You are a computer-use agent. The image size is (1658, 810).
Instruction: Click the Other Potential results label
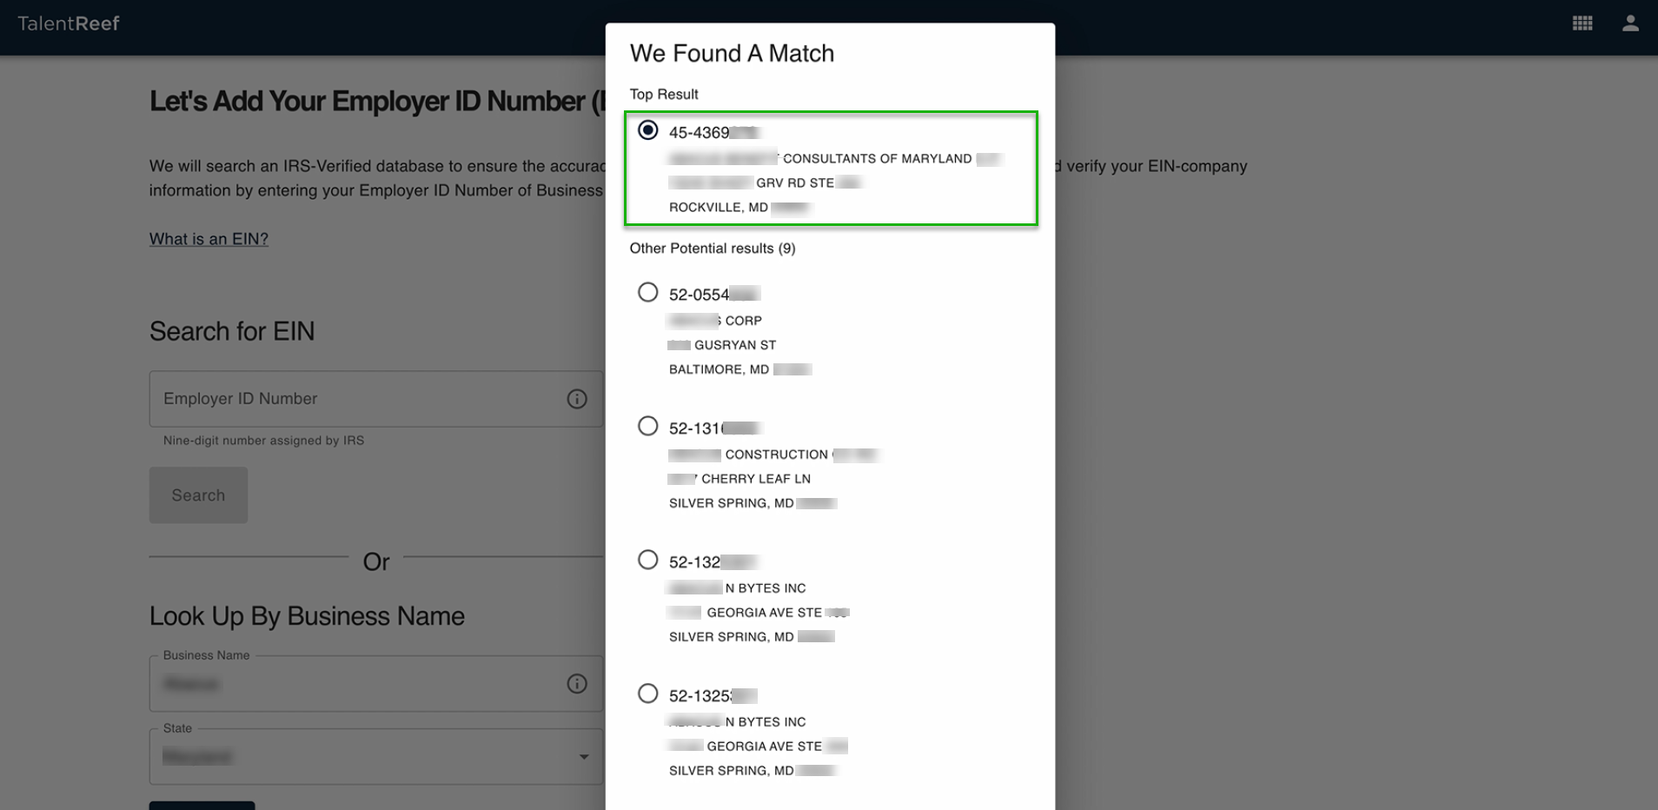tap(712, 249)
